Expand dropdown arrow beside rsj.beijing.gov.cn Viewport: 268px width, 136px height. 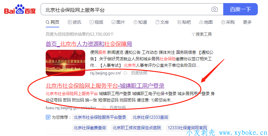[125, 73]
